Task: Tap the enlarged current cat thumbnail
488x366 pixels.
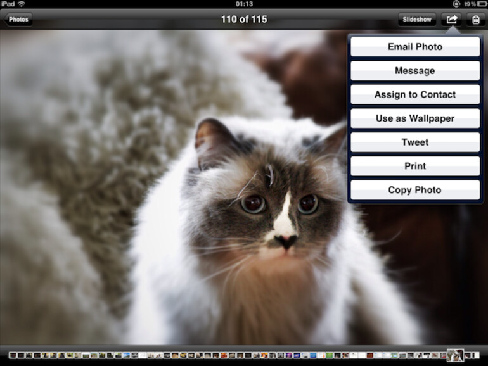Action: 455,355
